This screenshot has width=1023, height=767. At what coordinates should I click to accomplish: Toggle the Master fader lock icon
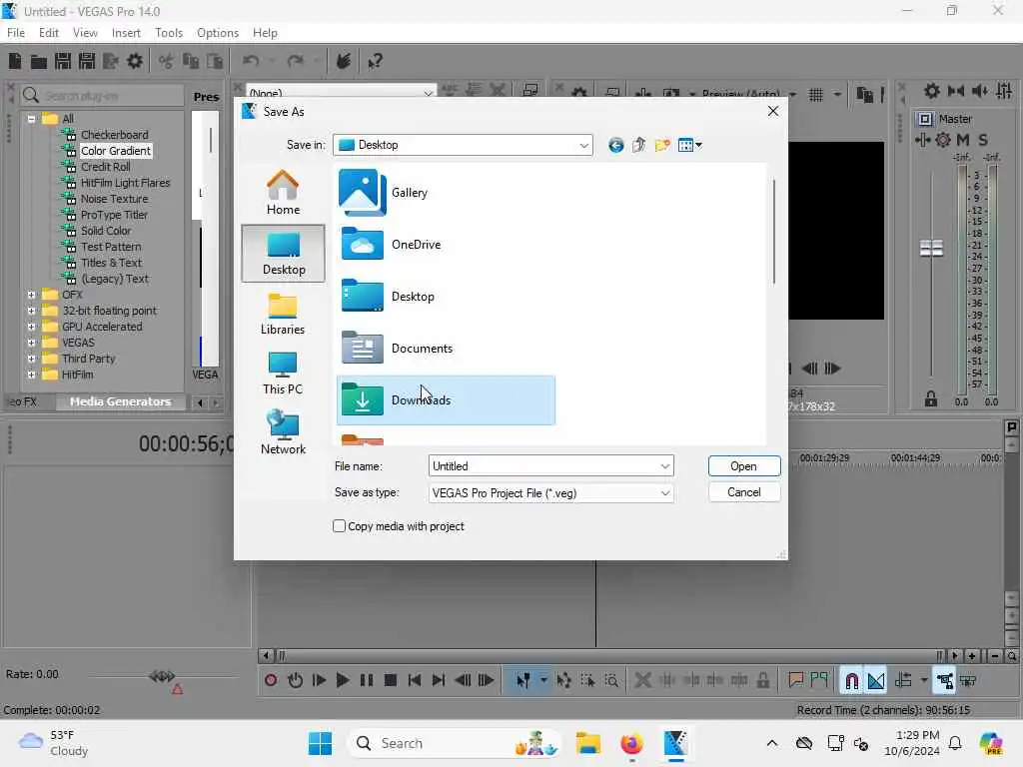click(931, 398)
